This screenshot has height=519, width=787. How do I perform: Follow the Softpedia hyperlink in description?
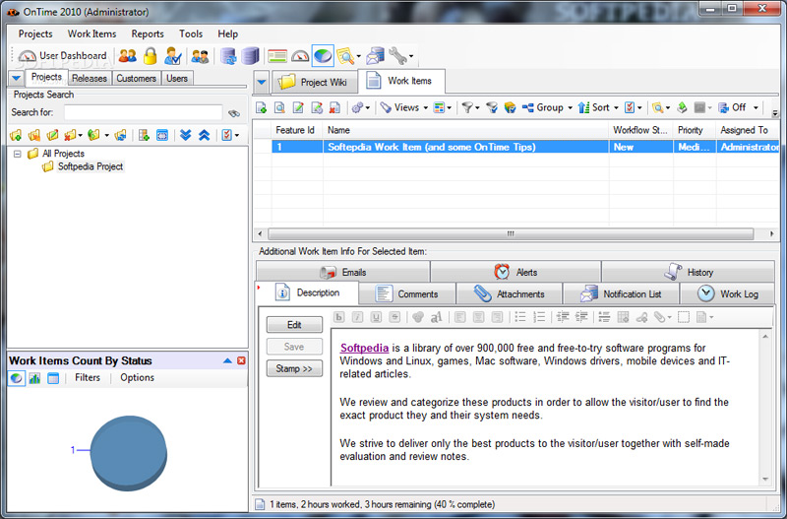point(364,348)
